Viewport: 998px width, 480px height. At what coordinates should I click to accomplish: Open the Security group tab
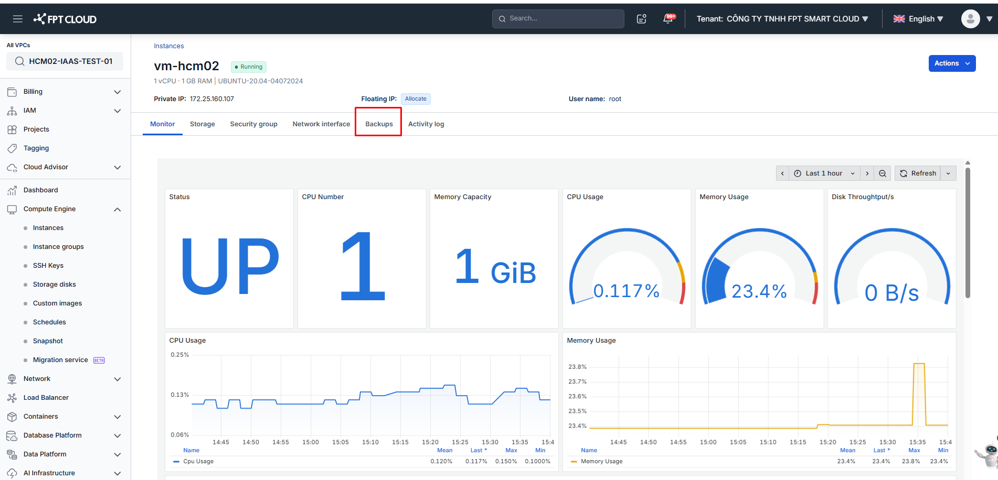[x=254, y=124]
